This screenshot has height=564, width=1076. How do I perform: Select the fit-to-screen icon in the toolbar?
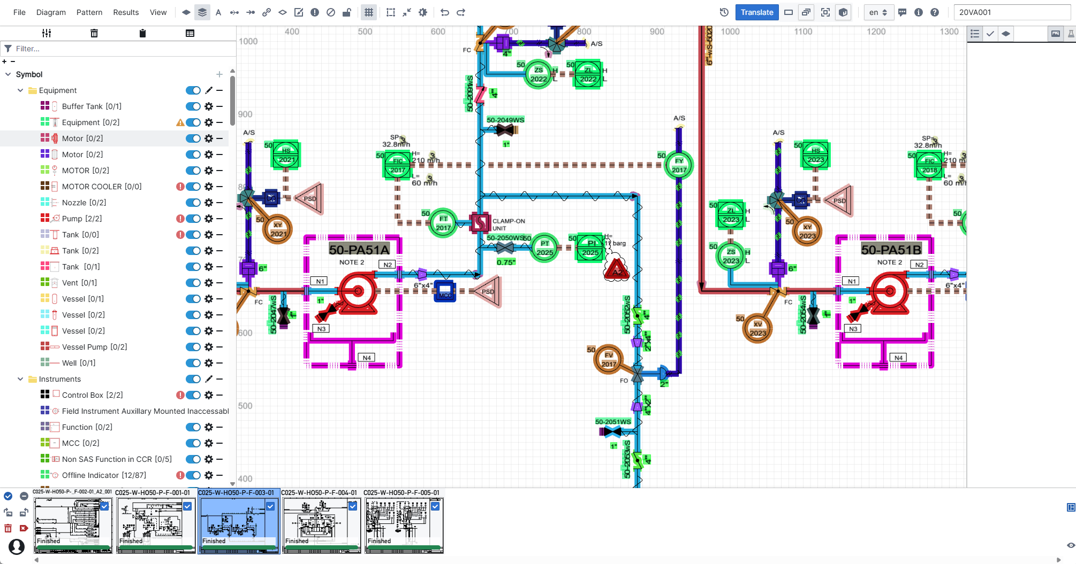click(x=825, y=12)
